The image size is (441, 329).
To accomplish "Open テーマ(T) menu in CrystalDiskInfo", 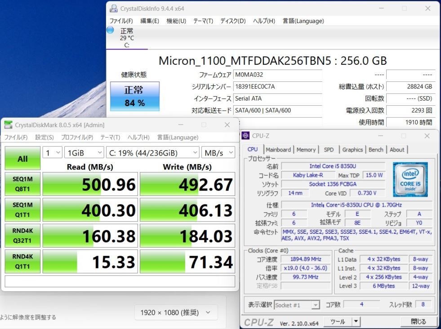I will [x=203, y=21].
